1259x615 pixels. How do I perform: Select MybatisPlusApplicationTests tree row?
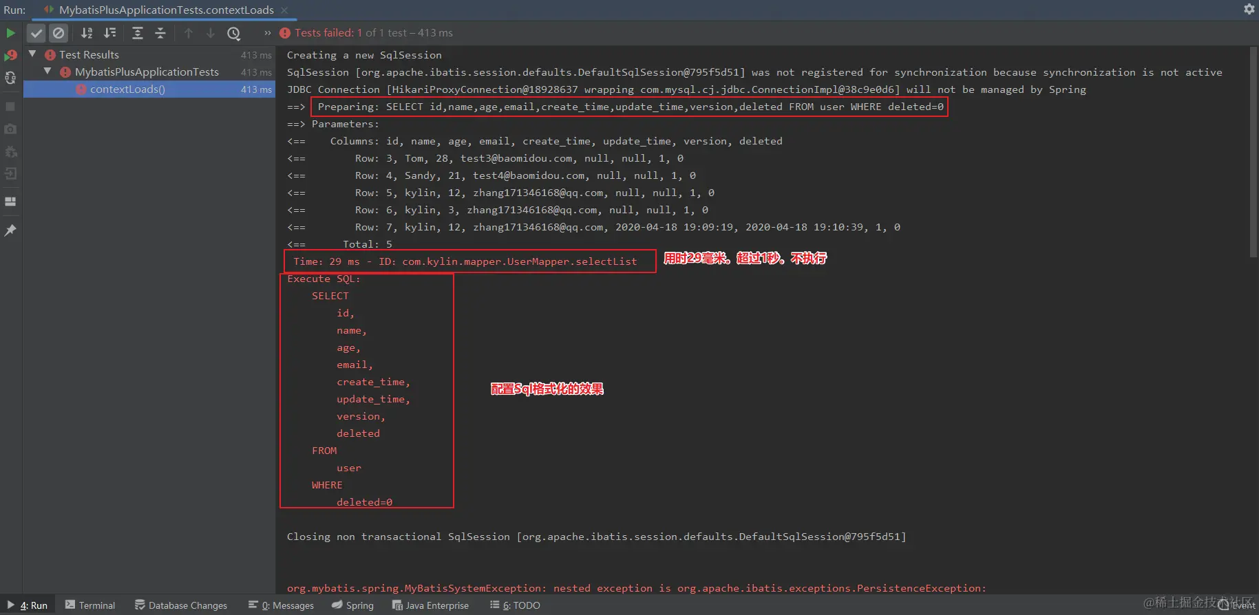(x=149, y=72)
